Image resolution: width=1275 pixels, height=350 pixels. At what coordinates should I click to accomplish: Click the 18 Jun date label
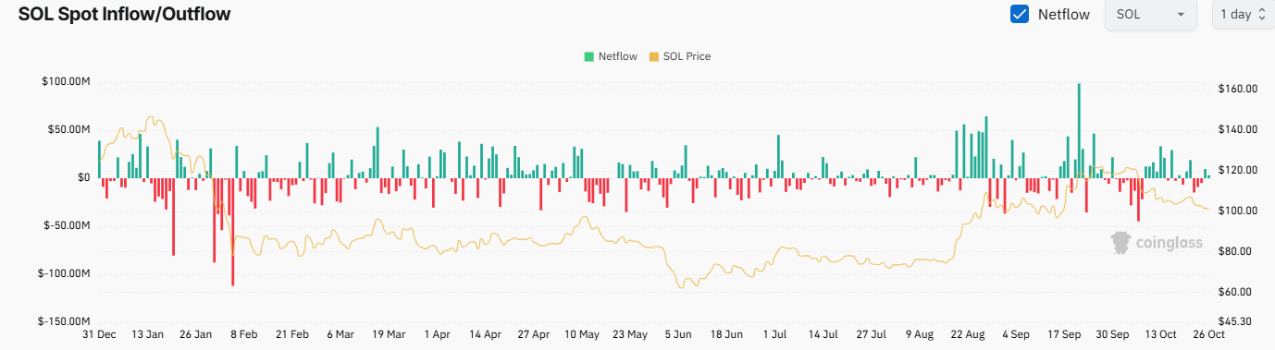point(726,334)
